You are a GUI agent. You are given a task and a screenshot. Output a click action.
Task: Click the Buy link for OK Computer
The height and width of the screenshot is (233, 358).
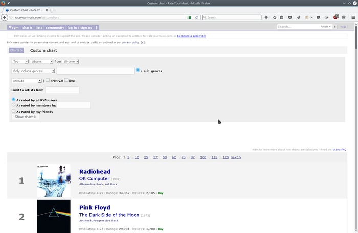click(161, 193)
